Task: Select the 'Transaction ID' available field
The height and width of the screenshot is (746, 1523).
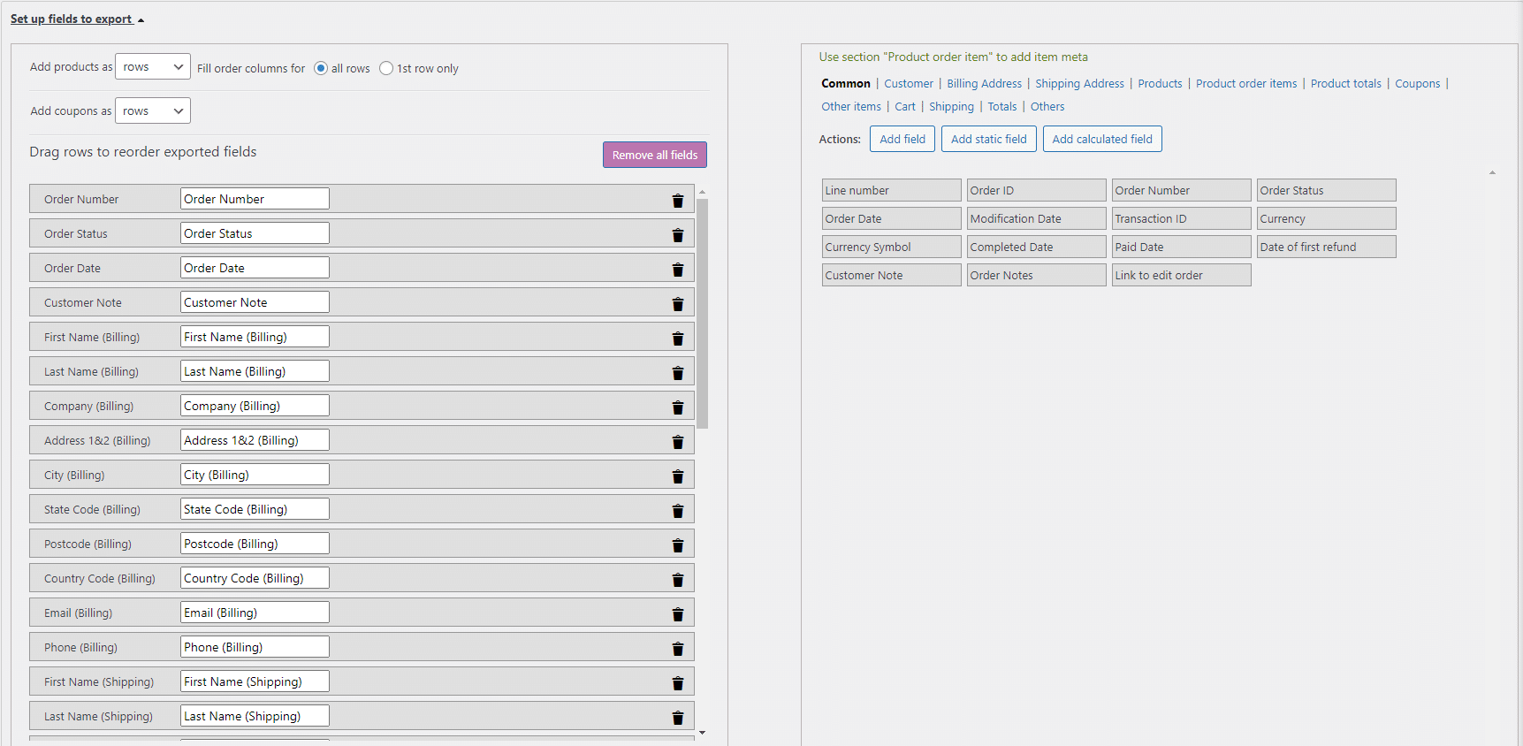Action: pyautogui.click(x=1180, y=218)
